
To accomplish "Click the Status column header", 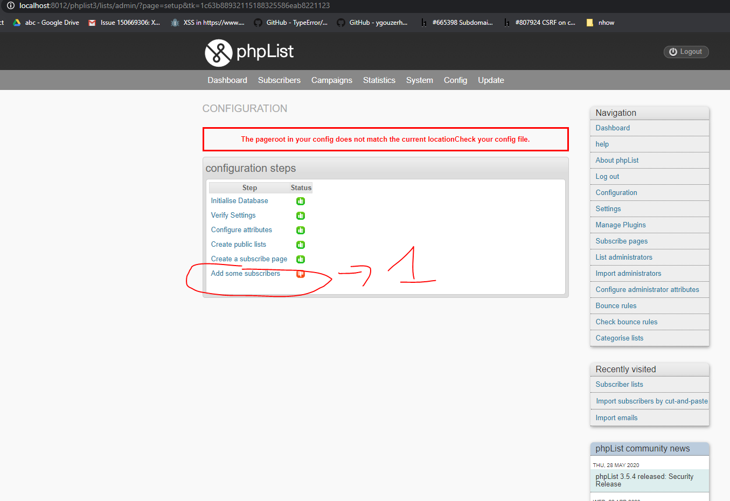I will point(301,188).
